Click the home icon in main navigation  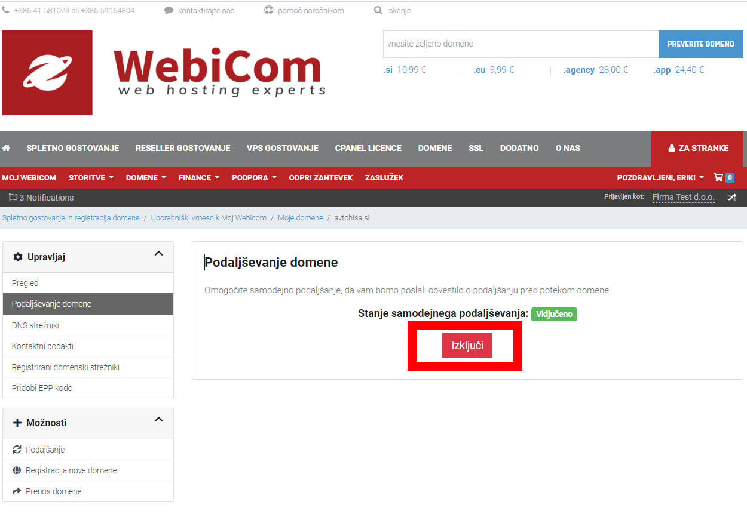tap(6, 148)
